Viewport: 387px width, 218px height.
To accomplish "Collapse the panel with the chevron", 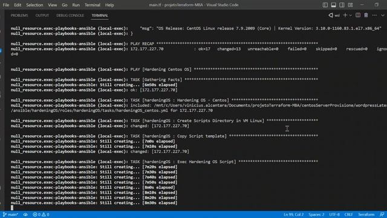I will pyautogui.click(x=383, y=15).
